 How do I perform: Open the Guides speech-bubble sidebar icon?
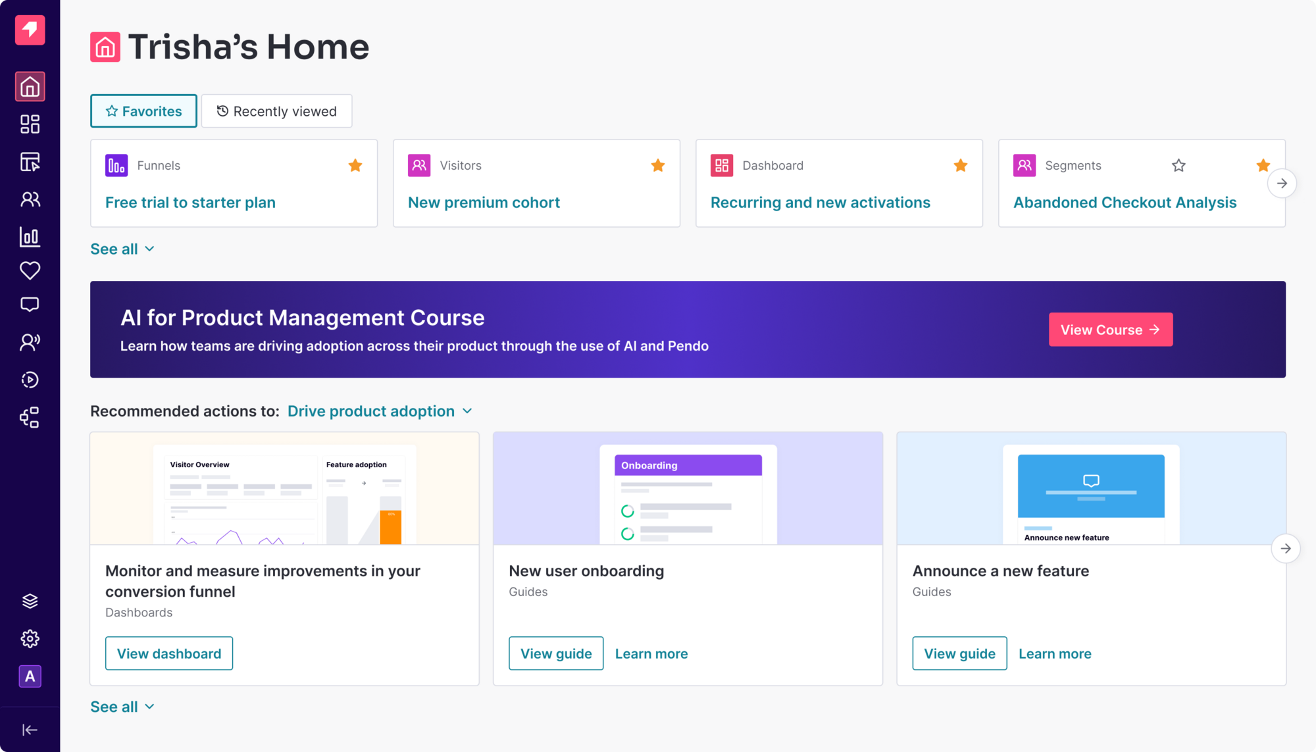coord(30,304)
